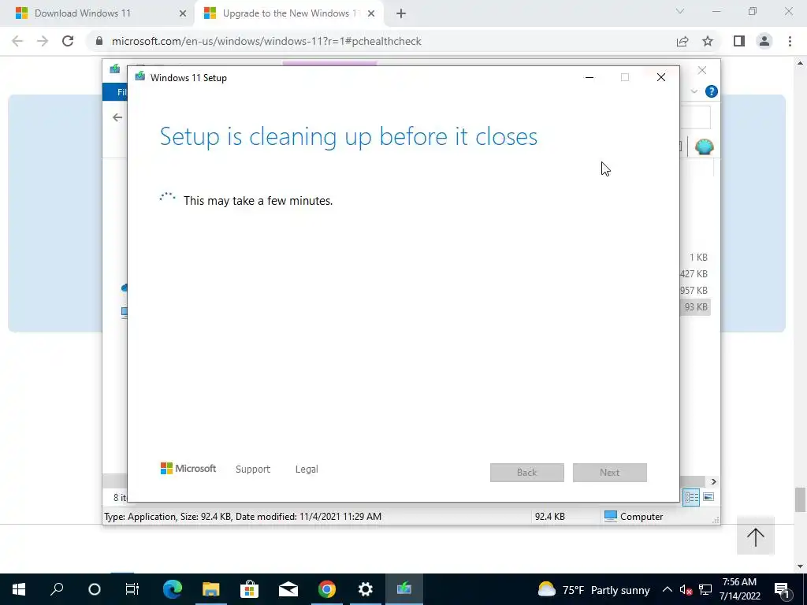The image size is (807, 605).
Task: Select the 427 KB file row
Action: click(694, 274)
